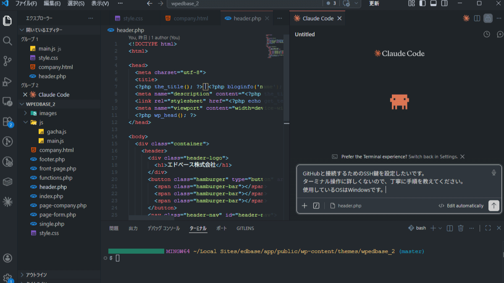Open Claude Code session history clock icon

[x=487, y=34]
